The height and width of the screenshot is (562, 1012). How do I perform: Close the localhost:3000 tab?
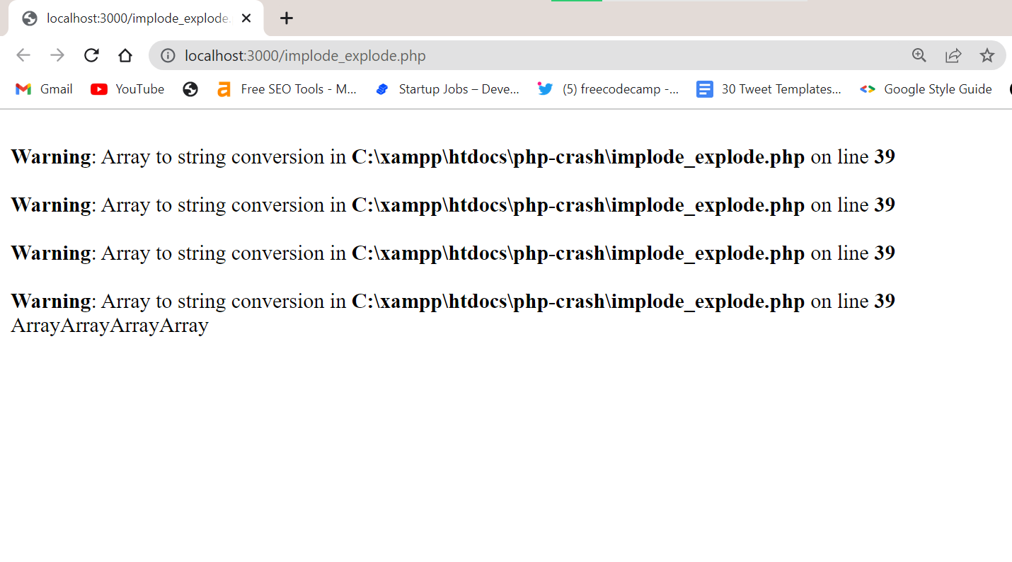pos(246,18)
